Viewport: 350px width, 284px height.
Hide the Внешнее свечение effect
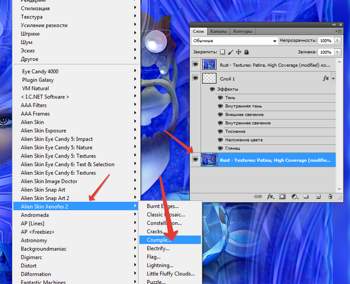pyautogui.click(x=220, y=114)
